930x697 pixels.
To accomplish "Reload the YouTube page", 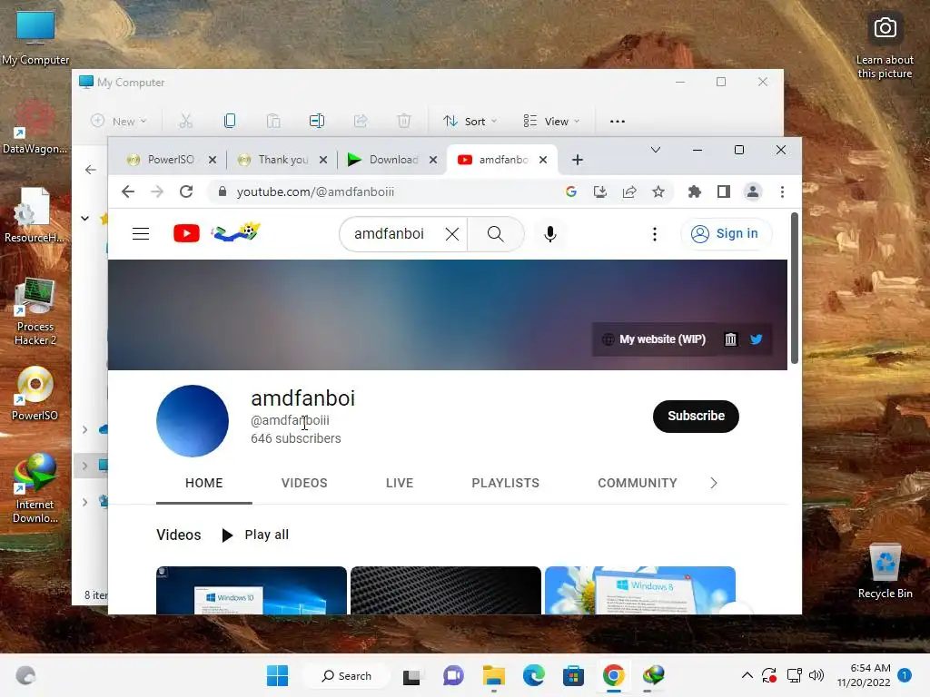I will click(x=186, y=191).
